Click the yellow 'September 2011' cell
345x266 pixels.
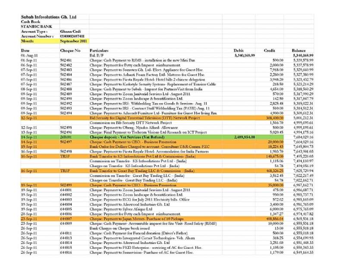coord(74,41)
